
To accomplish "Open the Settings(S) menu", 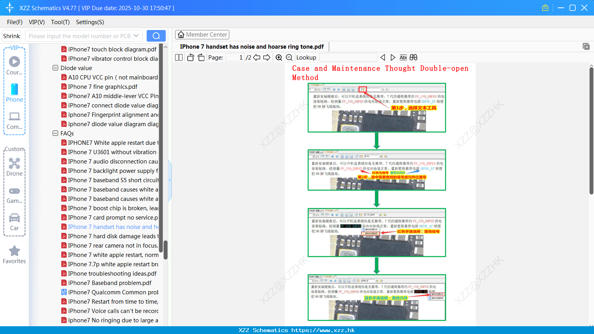I will click(x=90, y=22).
